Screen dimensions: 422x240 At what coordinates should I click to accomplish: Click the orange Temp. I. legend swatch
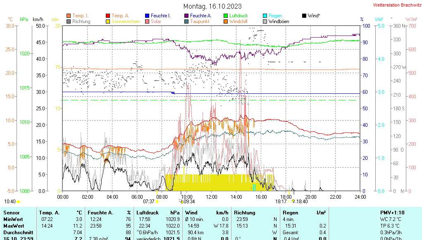[x=69, y=16]
